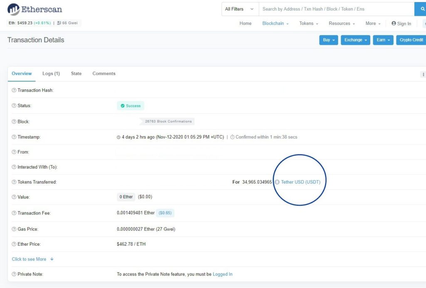Click the 66 Gwei gas text
This screenshot has width=426, height=288.
tap(70, 23)
